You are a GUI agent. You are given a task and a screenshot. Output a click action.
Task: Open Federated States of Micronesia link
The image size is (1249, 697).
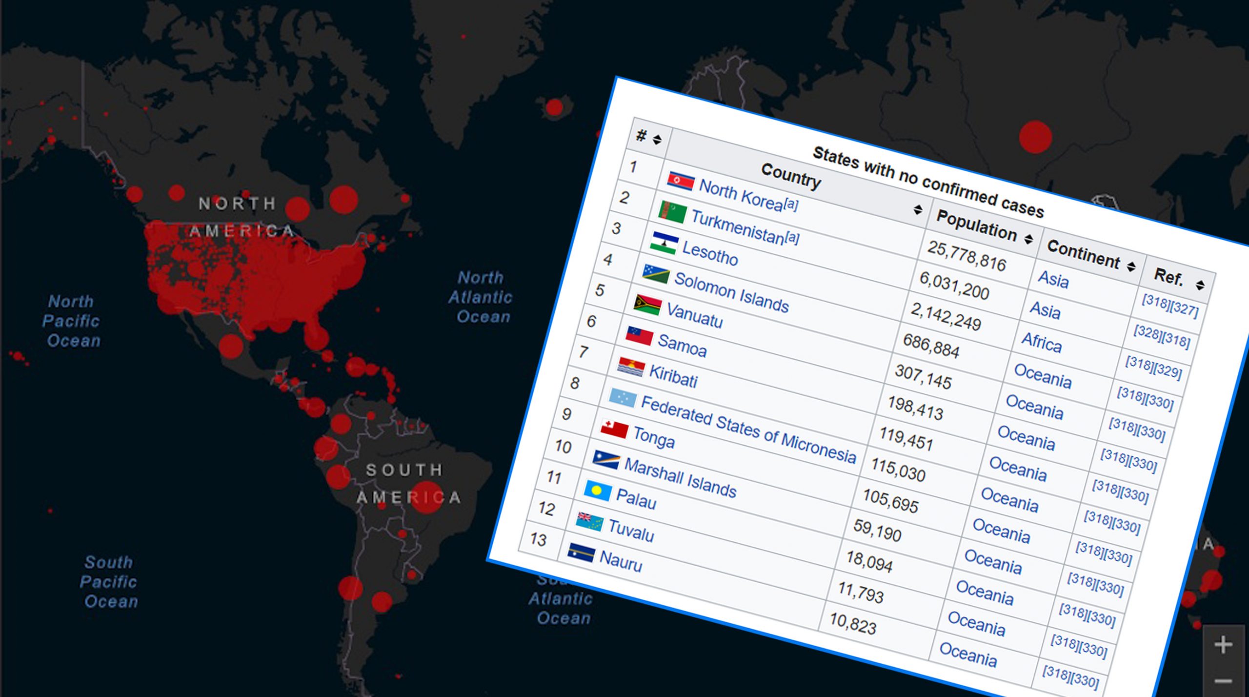pyautogui.click(x=748, y=430)
